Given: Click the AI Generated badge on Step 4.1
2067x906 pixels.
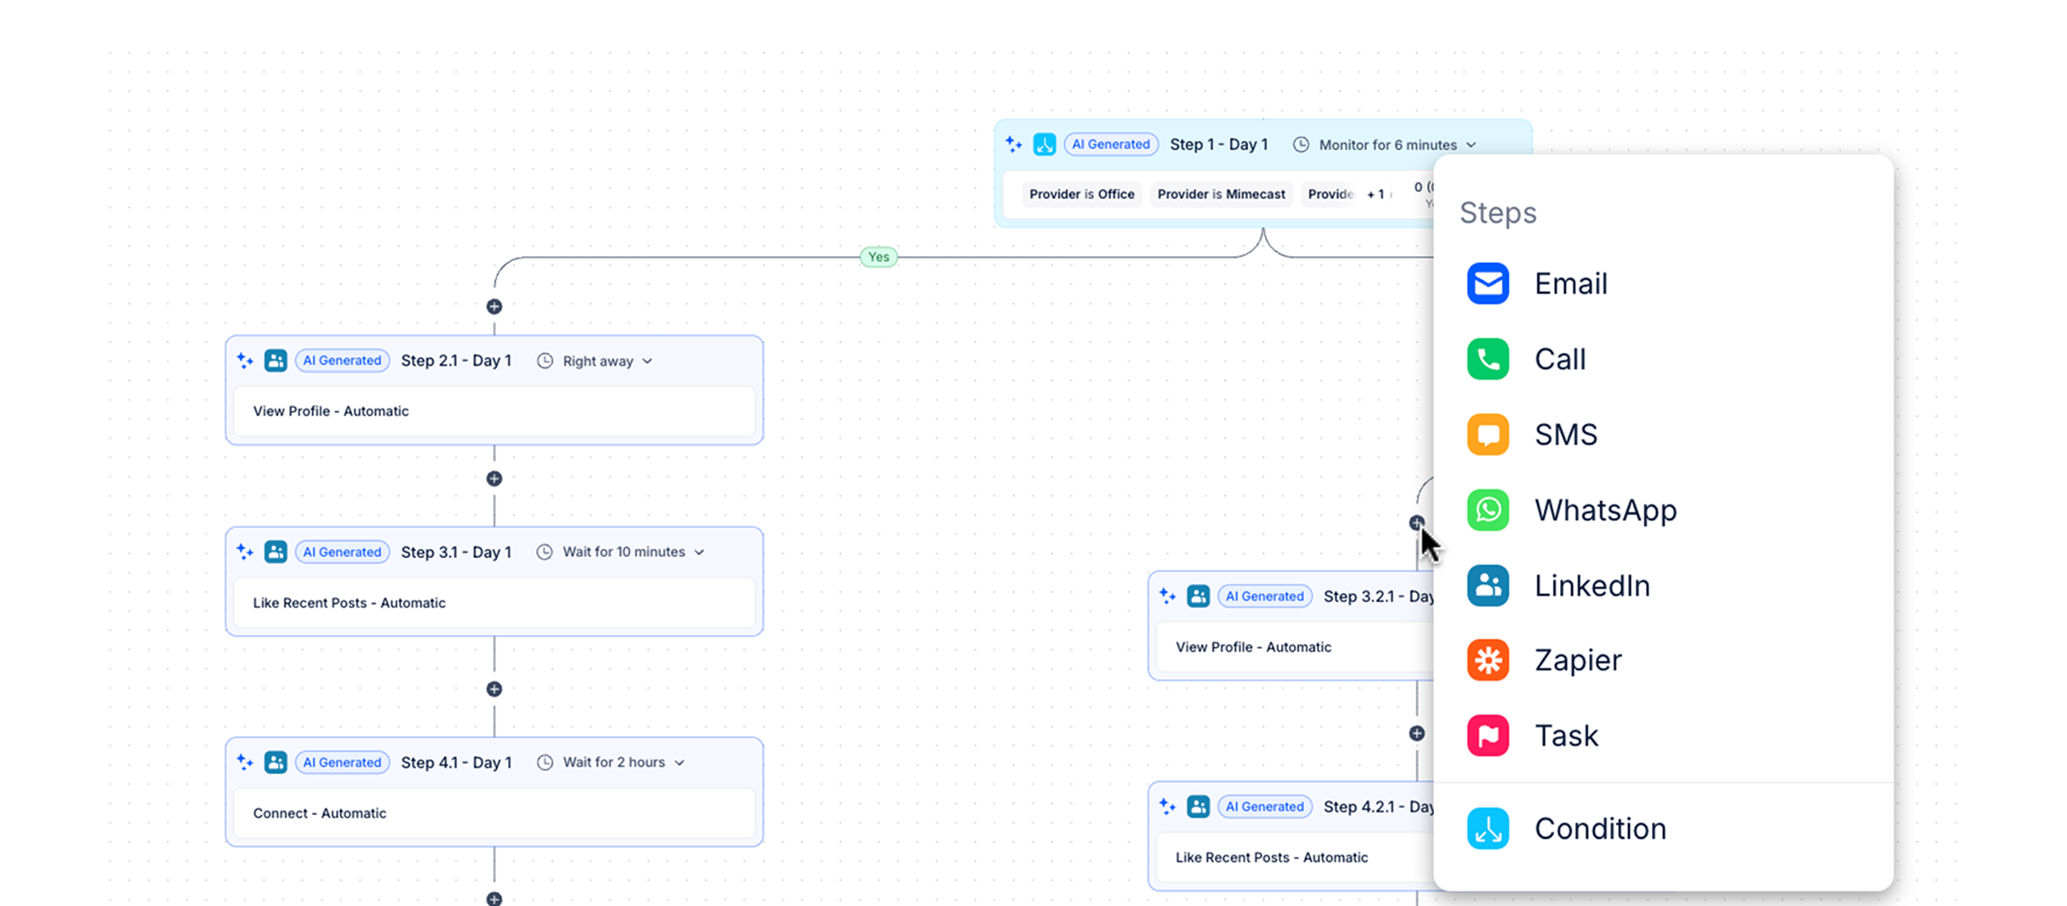Looking at the screenshot, I should coord(342,762).
